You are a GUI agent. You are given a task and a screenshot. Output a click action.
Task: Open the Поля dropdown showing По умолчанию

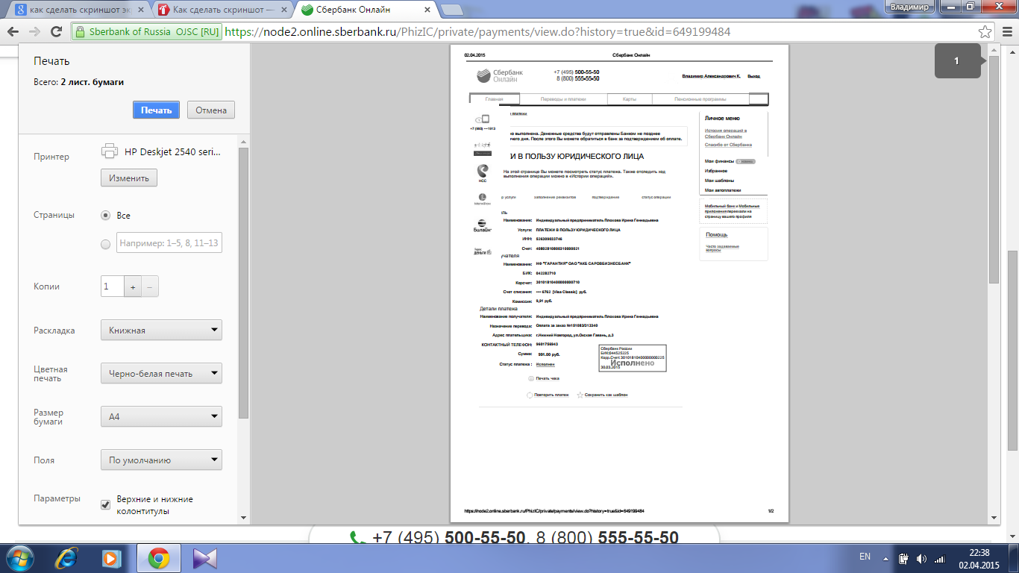(x=161, y=460)
